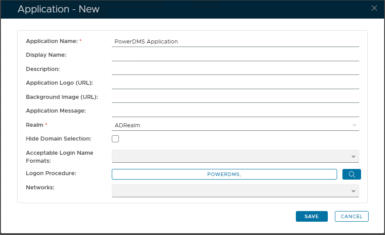Click the "Application - New" dialog title
385x235 pixels.
[x=59, y=9]
